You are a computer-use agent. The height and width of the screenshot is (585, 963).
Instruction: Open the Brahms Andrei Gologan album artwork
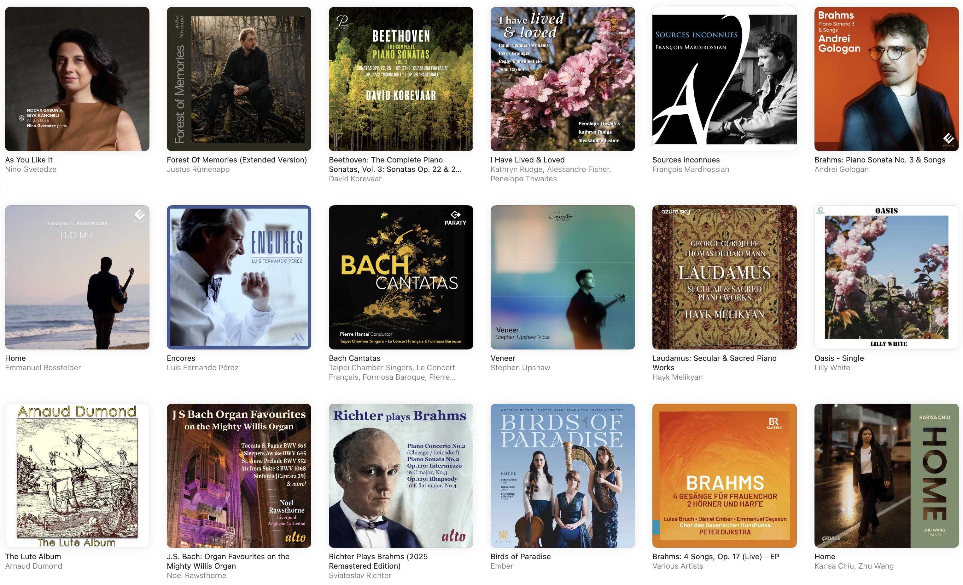[886, 79]
